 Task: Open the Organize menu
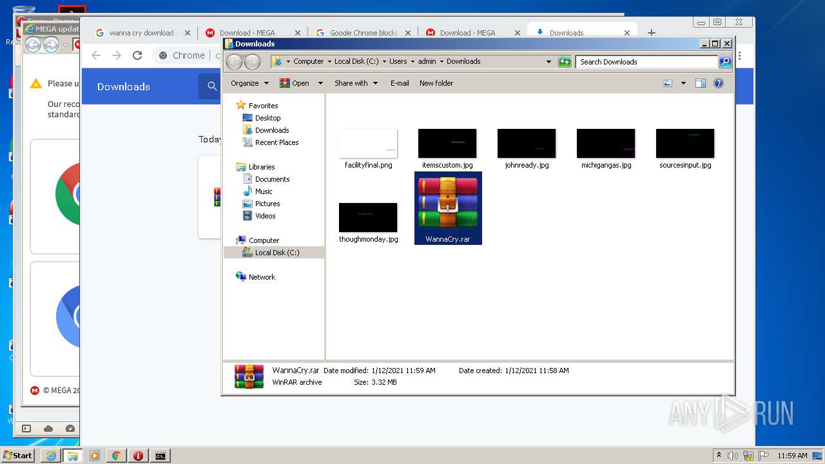[x=249, y=83]
